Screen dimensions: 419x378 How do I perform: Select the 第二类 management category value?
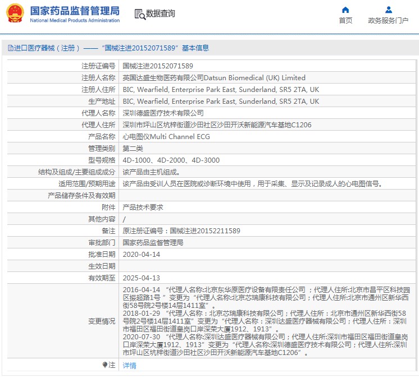133,148
